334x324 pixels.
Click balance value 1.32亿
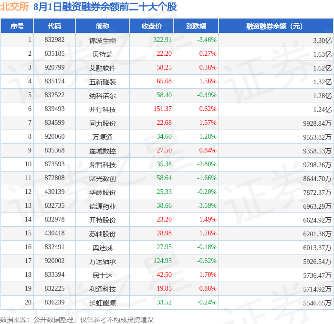click(322, 82)
